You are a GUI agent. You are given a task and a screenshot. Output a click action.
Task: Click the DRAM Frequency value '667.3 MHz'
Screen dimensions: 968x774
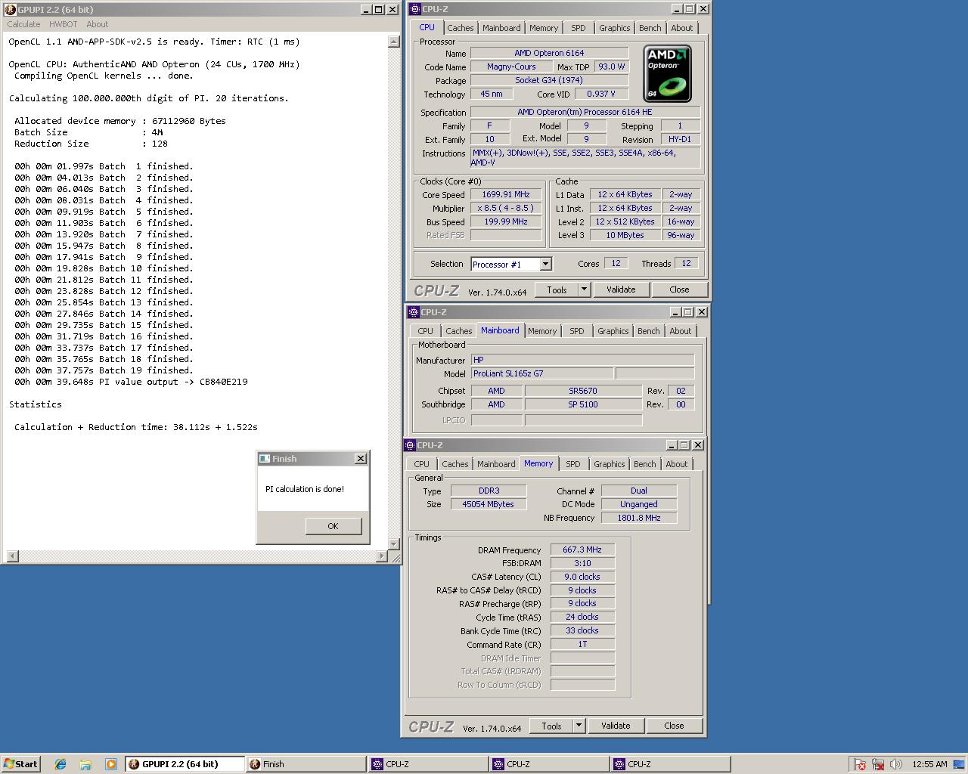[582, 550]
